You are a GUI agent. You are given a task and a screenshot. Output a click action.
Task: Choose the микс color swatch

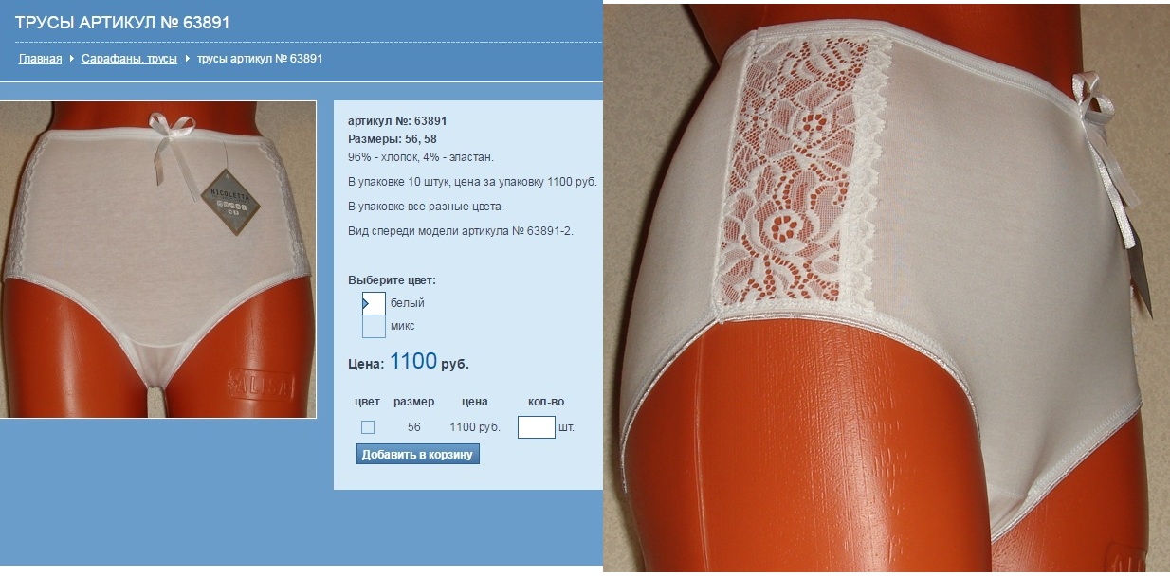(x=374, y=326)
